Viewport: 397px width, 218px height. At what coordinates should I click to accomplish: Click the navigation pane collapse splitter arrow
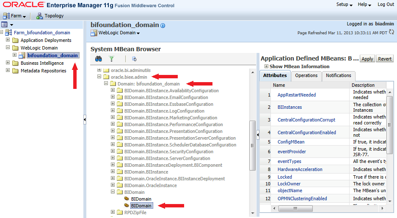[85, 119]
